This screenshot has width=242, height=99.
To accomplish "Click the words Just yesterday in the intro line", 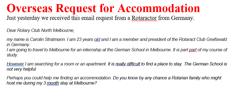I will (x=23, y=18).
